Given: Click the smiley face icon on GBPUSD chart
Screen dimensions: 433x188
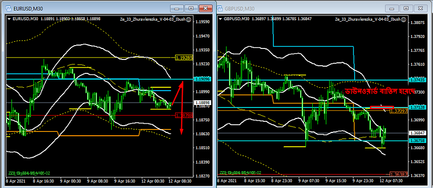Looking at the screenshot, I should point(403,20).
